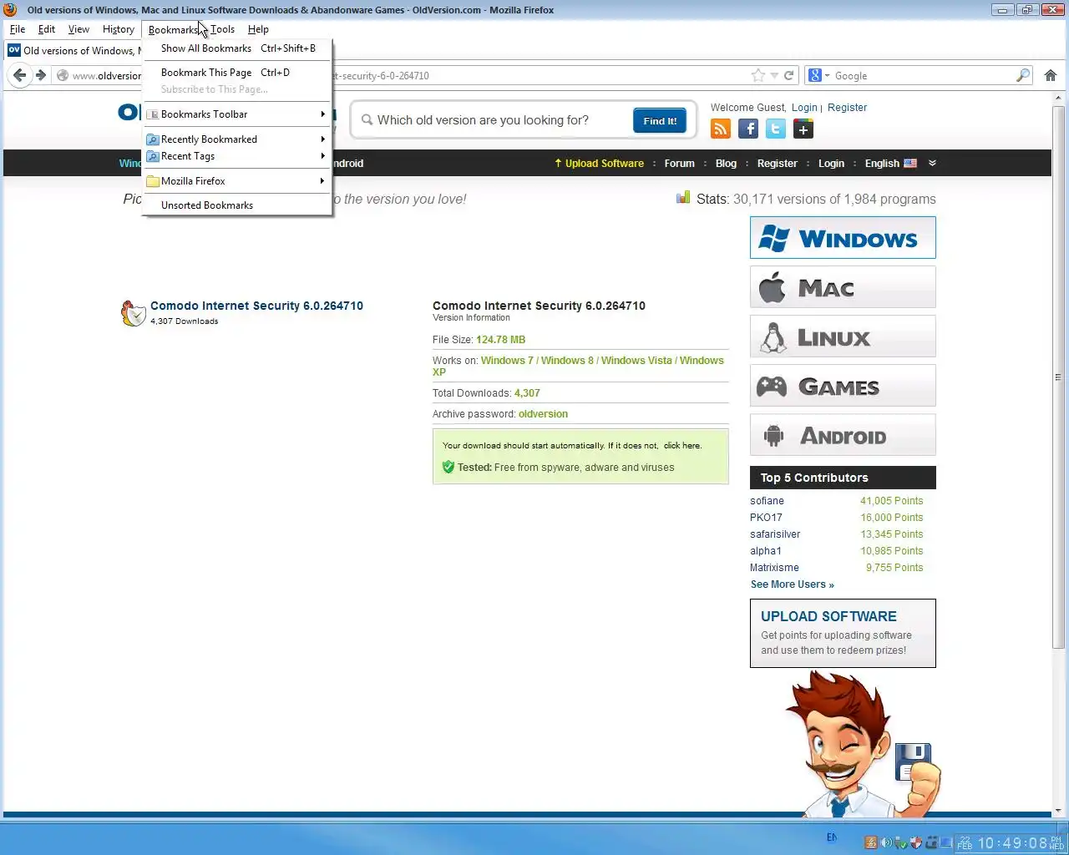
Task: Click the Comodo Internet Security program icon
Action: (134, 313)
